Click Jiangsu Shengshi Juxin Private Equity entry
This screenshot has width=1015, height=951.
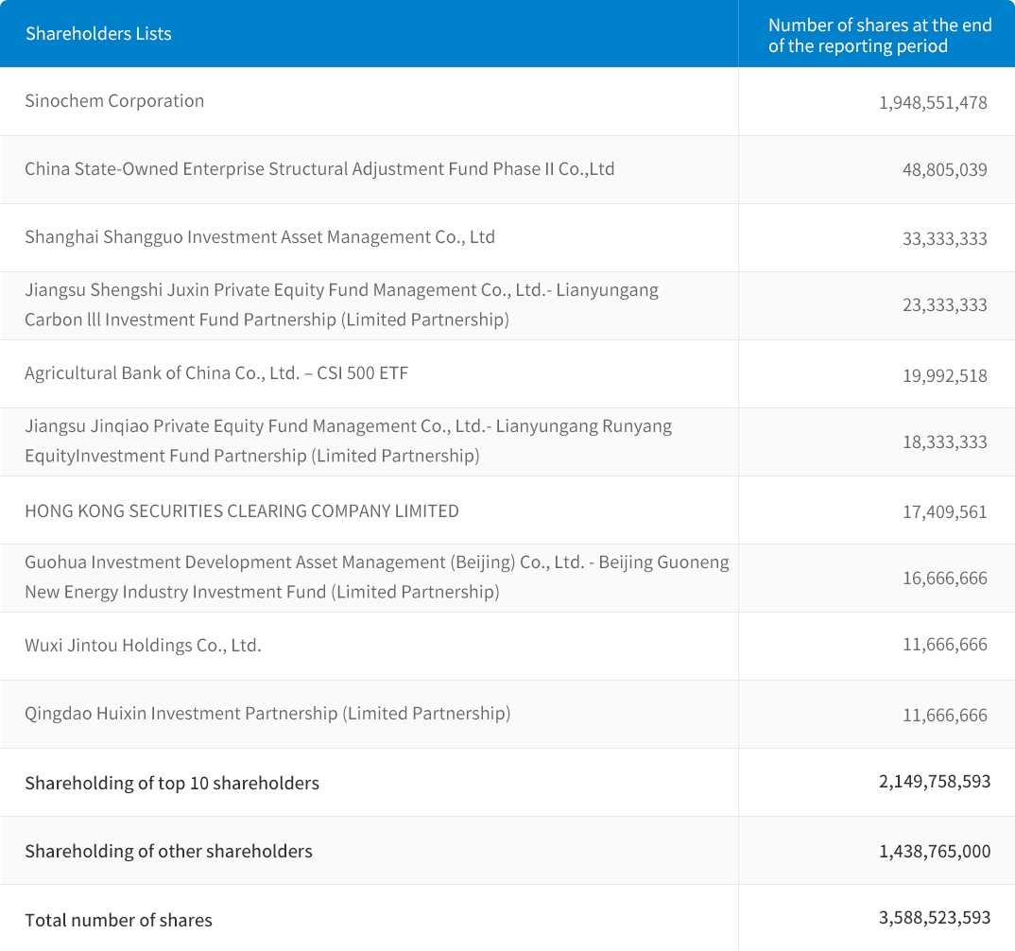(341, 304)
